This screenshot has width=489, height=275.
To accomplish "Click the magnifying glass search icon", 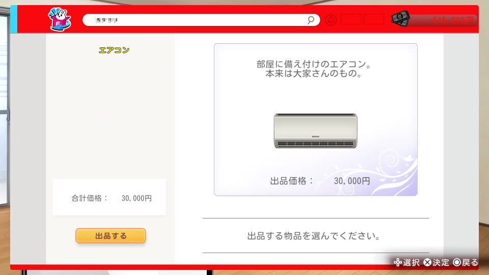I will click(x=311, y=20).
